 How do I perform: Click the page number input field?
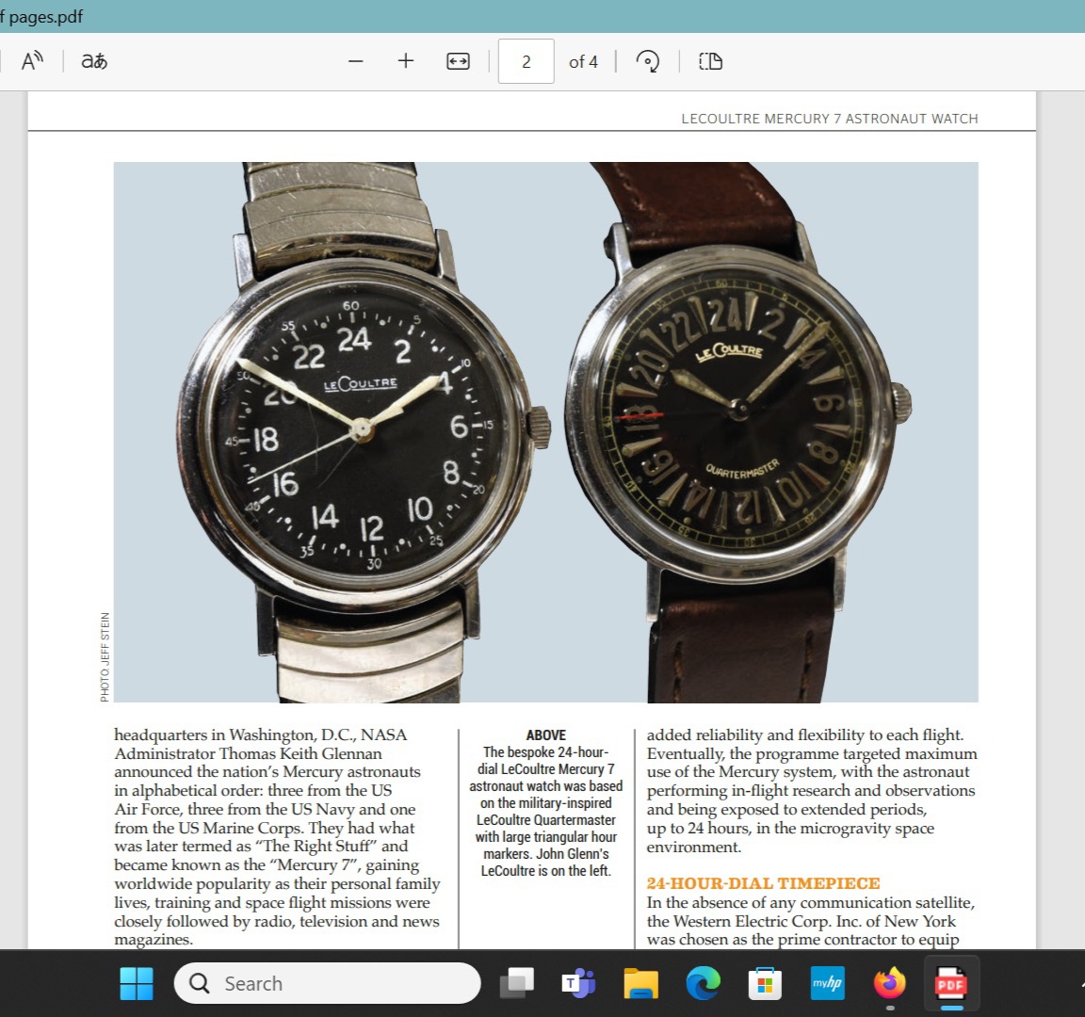click(526, 61)
